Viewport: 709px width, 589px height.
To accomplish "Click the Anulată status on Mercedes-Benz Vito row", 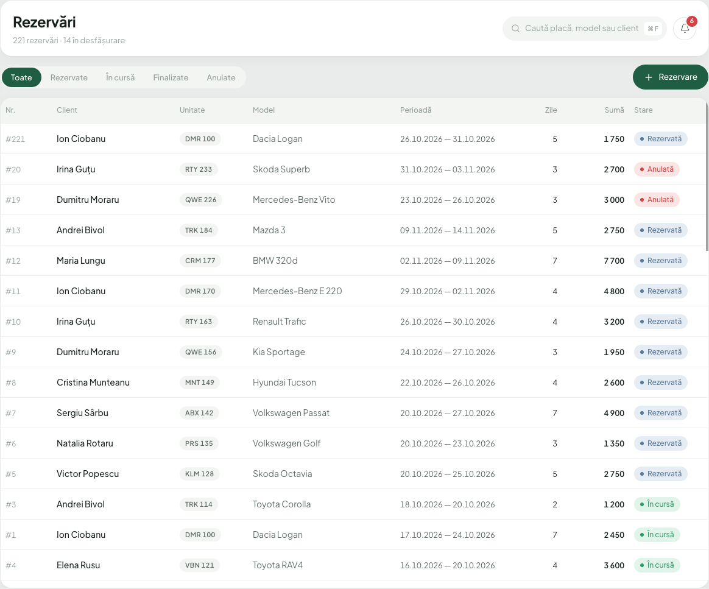I will [657, 200].
